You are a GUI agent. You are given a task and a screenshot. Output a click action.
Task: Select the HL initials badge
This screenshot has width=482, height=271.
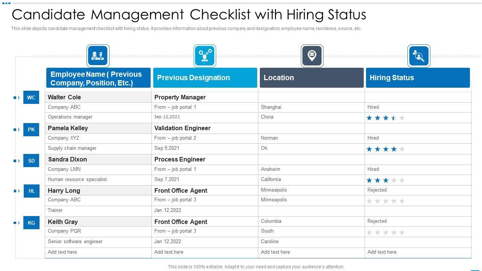point(31,191)
